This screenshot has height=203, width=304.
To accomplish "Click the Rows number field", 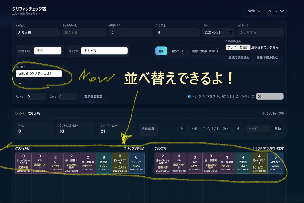I will pyautogui.click(x=36, y=96).
